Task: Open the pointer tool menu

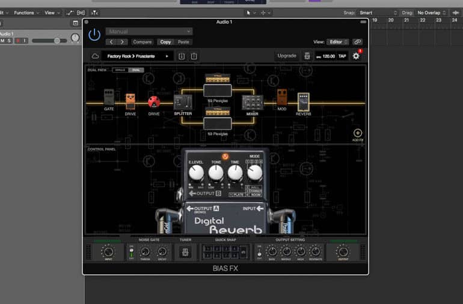Action: pos(251,13)
